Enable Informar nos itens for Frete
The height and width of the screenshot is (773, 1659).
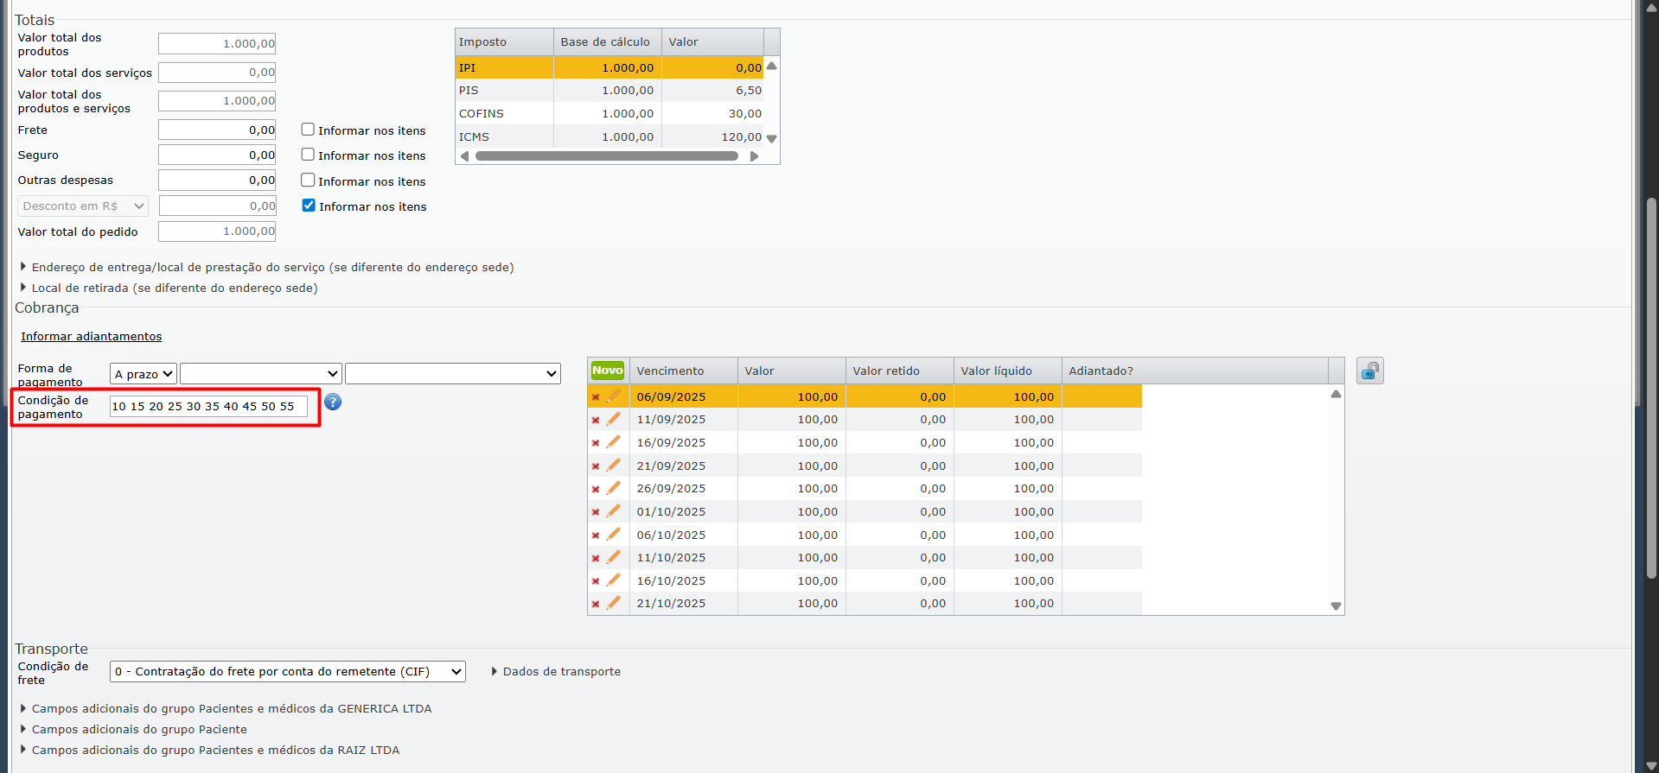pos(308,130)
